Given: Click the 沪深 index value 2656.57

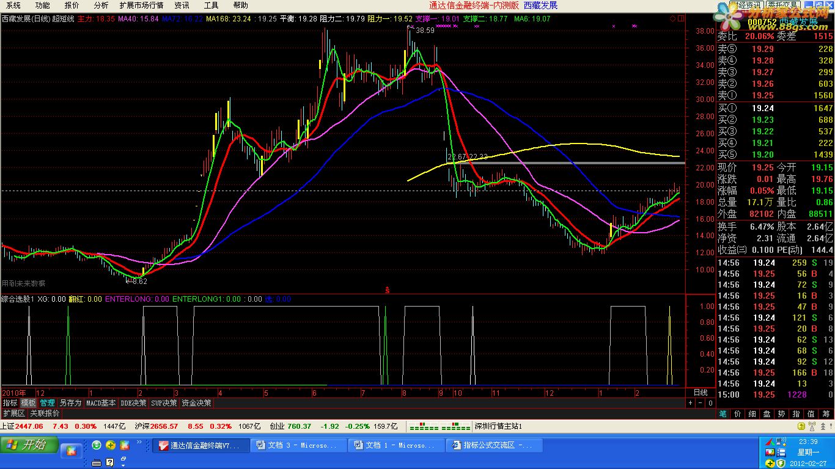Looking at the screenshot, I should (x=164, y=426).
